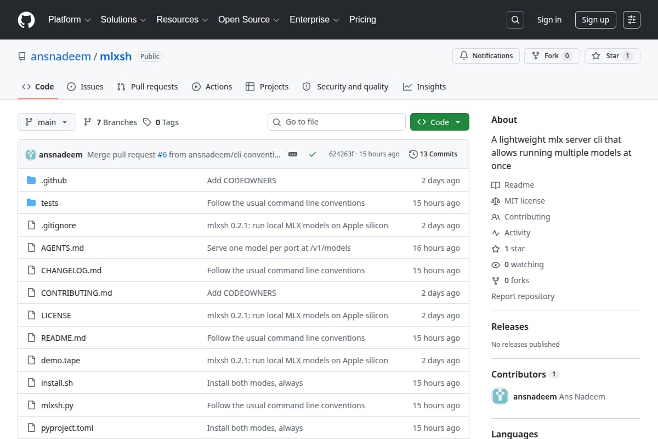Viewport: 658px width, 439px height.
Task: Show commit status green checkmark details
Action: tap(313, 155)
